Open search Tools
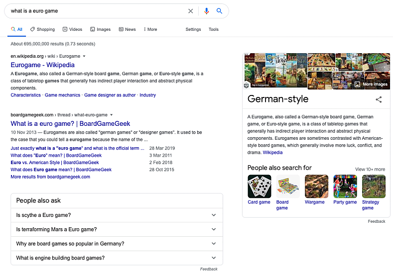Screen dimensions: 393x273 pyautogui.click(x=214, y=29)
